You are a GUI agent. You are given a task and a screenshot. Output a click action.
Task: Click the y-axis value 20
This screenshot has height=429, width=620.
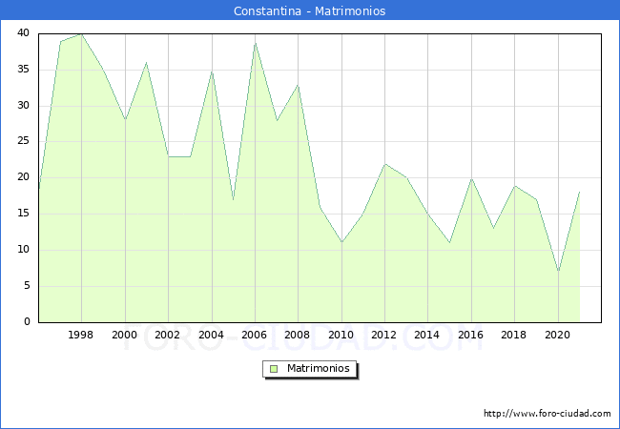pyautogui.click(x=23, y=177)
